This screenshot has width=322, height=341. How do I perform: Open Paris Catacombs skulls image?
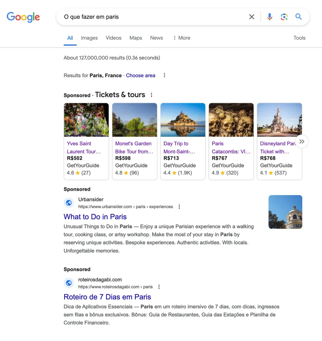point(231,120)
